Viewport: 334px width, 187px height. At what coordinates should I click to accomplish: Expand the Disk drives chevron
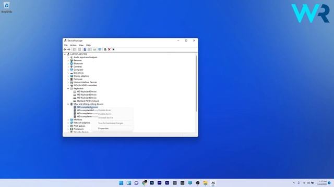pyautogui.click(x=68, y=73)
